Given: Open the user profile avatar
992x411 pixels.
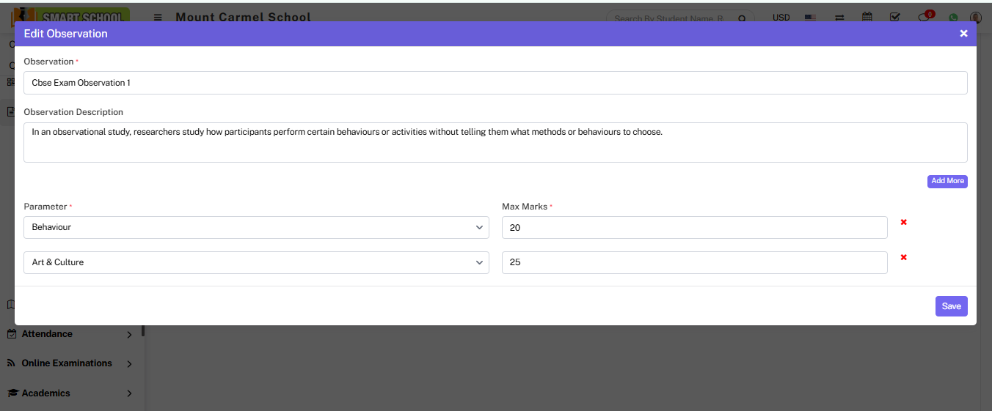Looking at the screenshot, I should pyautogui.click(x=975, y=18).
